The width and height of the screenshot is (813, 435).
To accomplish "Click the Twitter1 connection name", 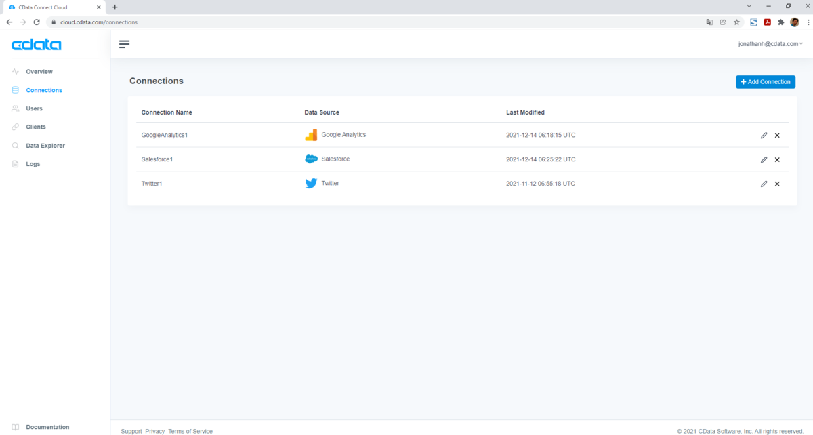I will (x=152, y=184).
